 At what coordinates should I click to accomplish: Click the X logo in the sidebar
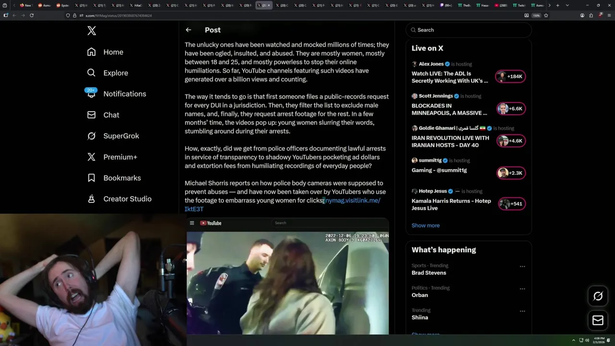click(x=92, y=31)
